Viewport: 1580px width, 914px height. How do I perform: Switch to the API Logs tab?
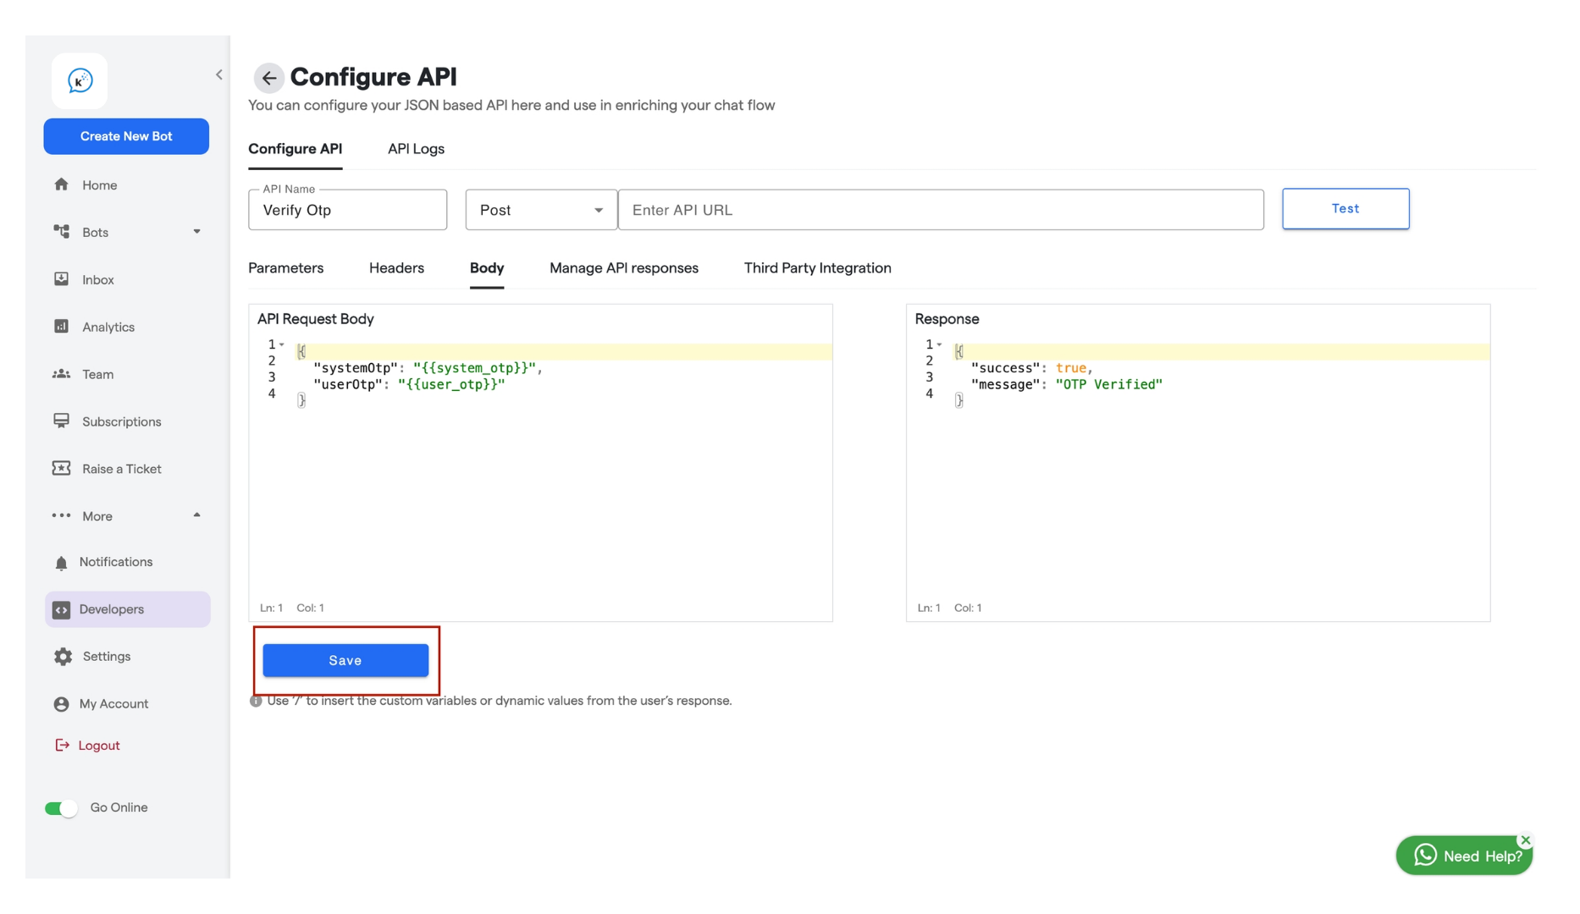point(416,149)
